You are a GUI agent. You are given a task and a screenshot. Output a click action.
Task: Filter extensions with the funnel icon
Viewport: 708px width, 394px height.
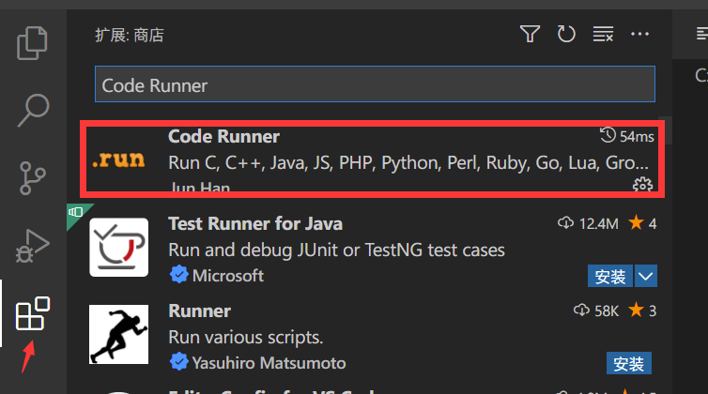coord(530,35)
